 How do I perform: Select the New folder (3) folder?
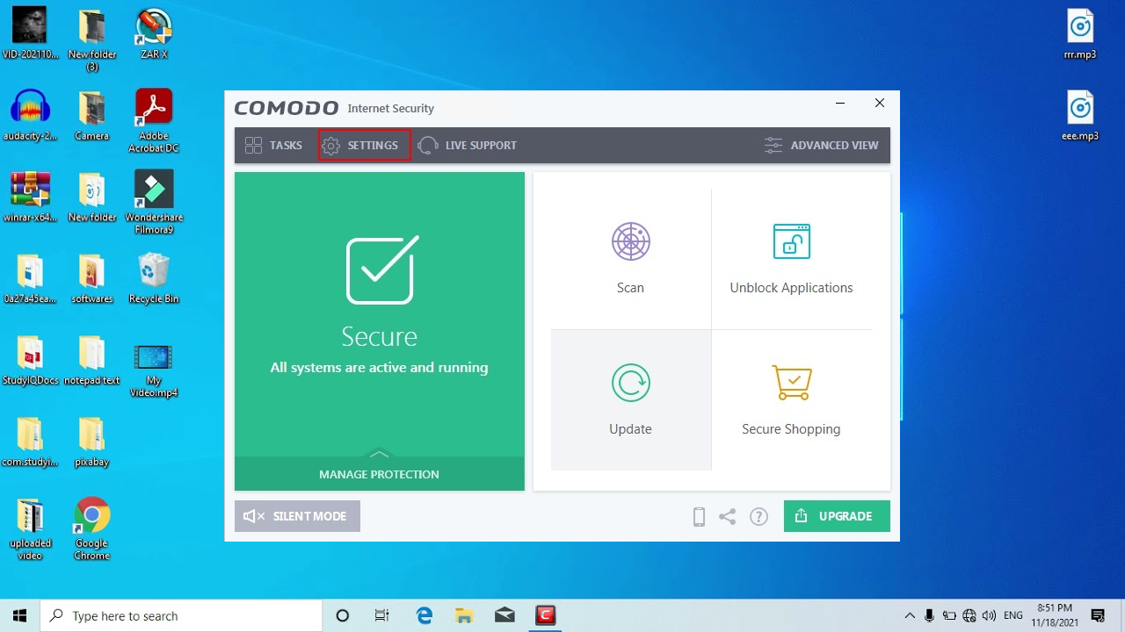tap(91, 40)
